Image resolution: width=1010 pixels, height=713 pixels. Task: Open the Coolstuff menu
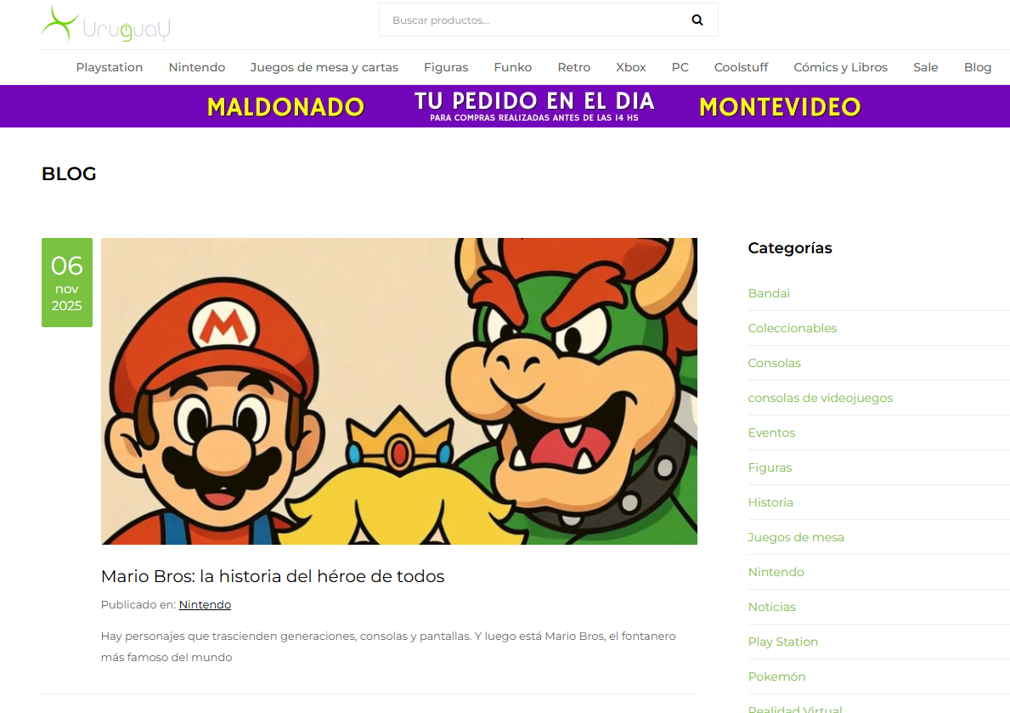(741, 66)
